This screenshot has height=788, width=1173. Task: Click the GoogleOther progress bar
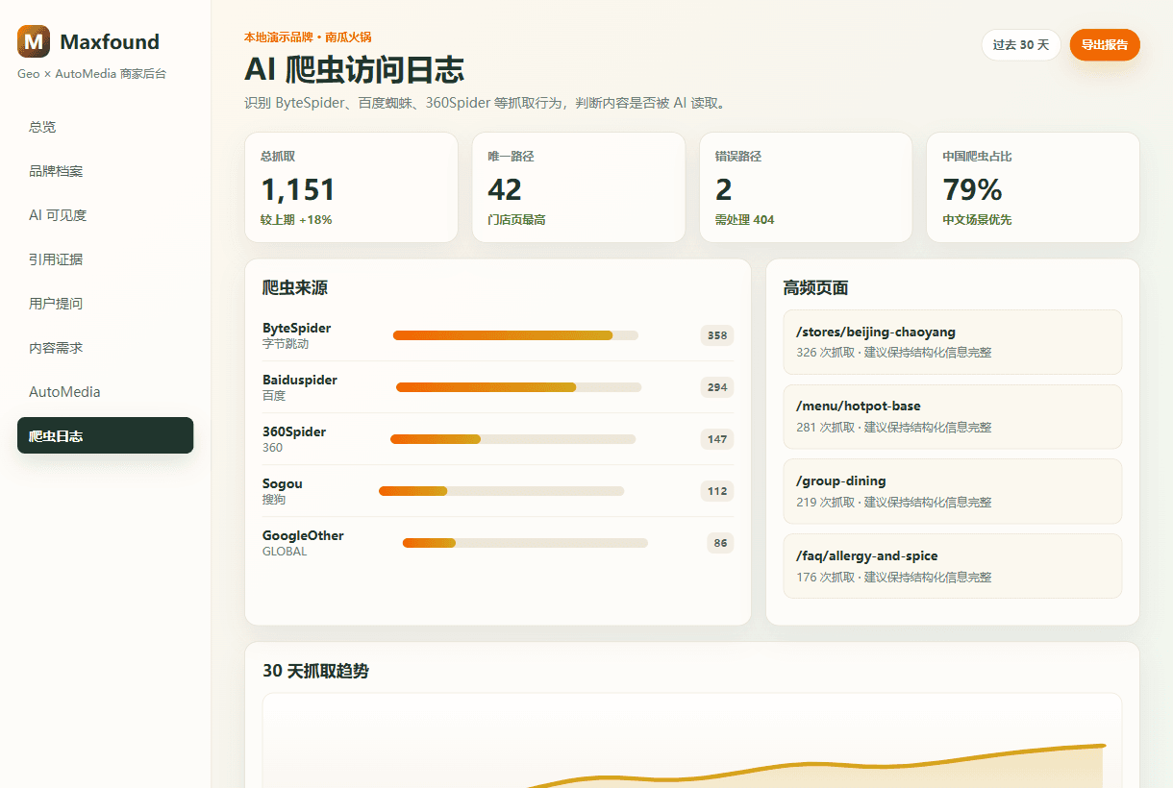point(525,543)
